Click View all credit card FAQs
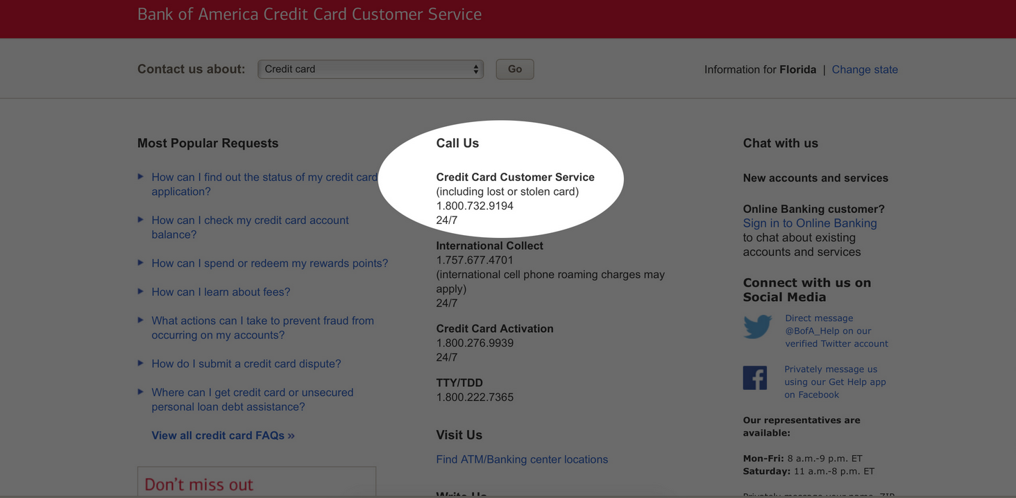The image size is (1016, 498). [223, 436]
